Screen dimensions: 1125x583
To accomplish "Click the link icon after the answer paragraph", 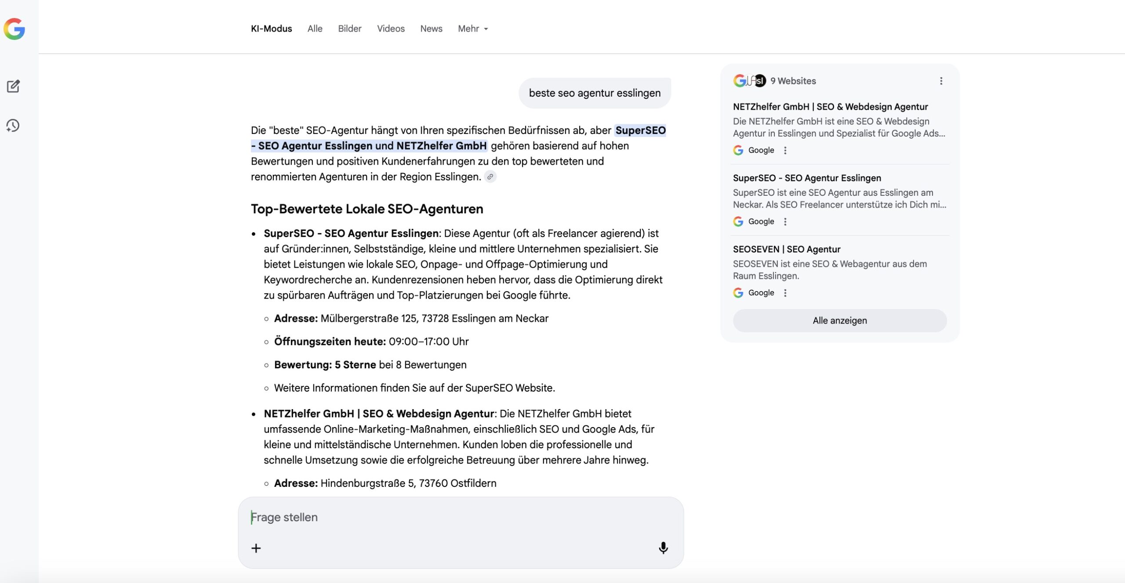I will pos(491,177).
